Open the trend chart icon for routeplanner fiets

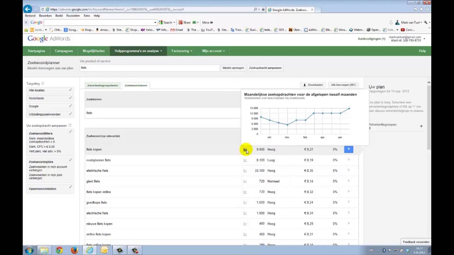pyautogui.click(x=245, y=160)
